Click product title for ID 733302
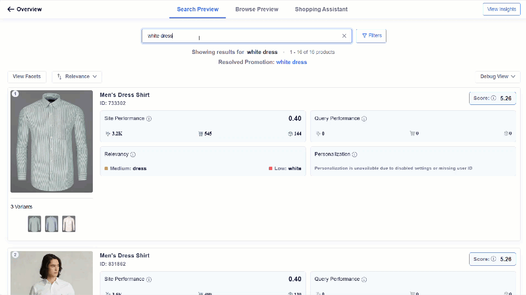This screenshot has height=295, width=526. click(x=125, y=95)
